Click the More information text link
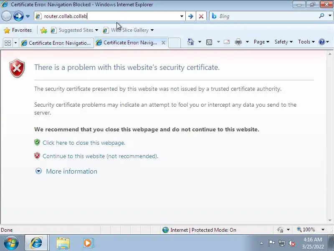Image resolution: width=334 pixels, height=251 pixels. [71, 171]
